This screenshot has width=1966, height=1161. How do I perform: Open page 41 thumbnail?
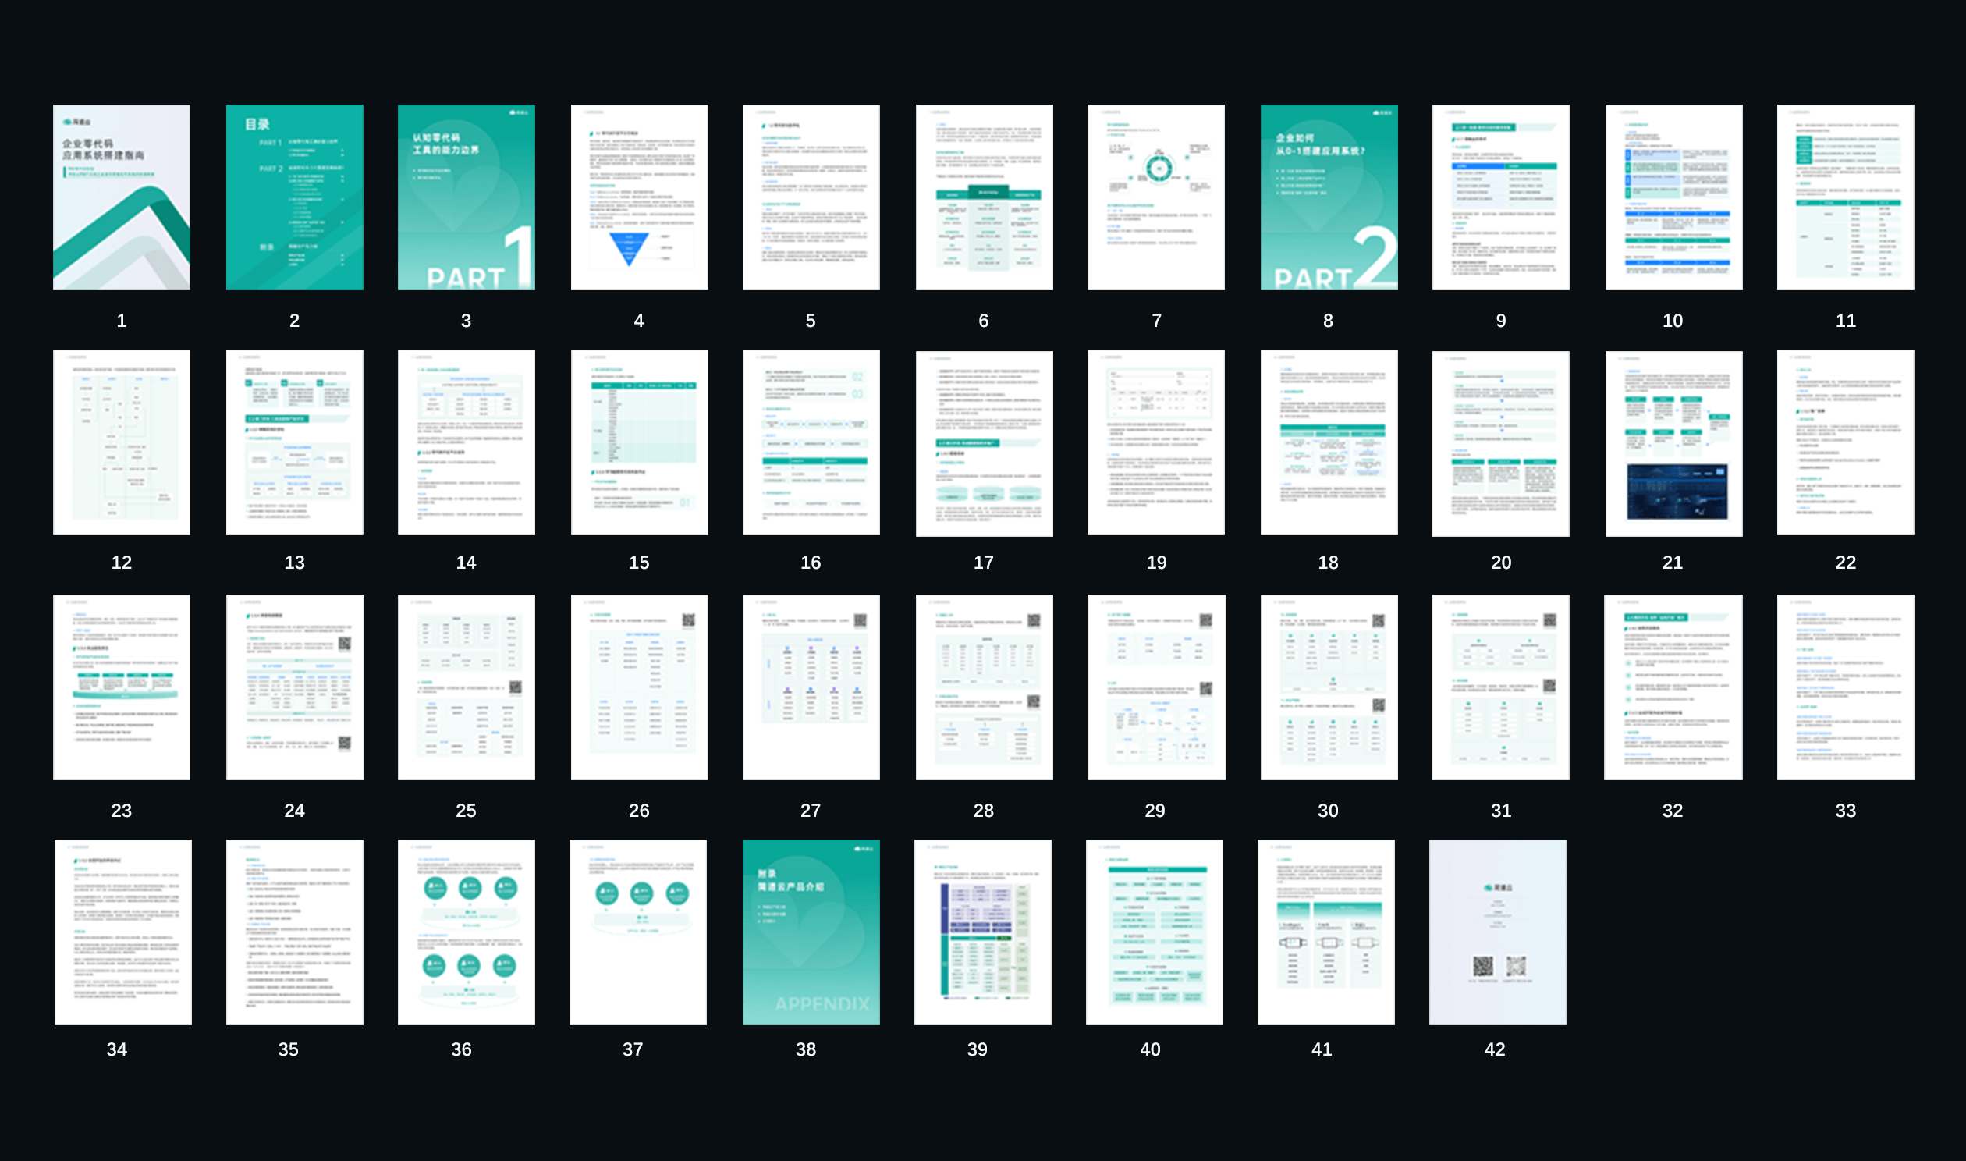coord(1325,932)
